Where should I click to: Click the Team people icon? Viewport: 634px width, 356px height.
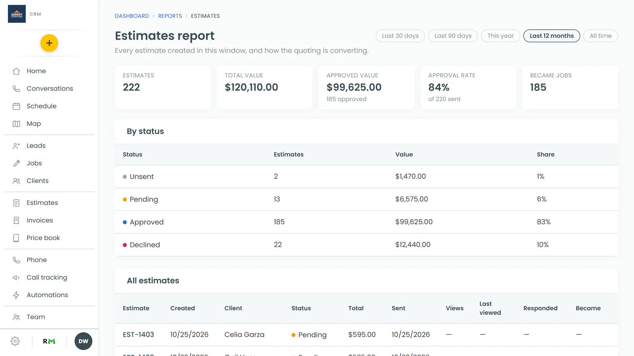pyautogui.click(x=16, y=317)
